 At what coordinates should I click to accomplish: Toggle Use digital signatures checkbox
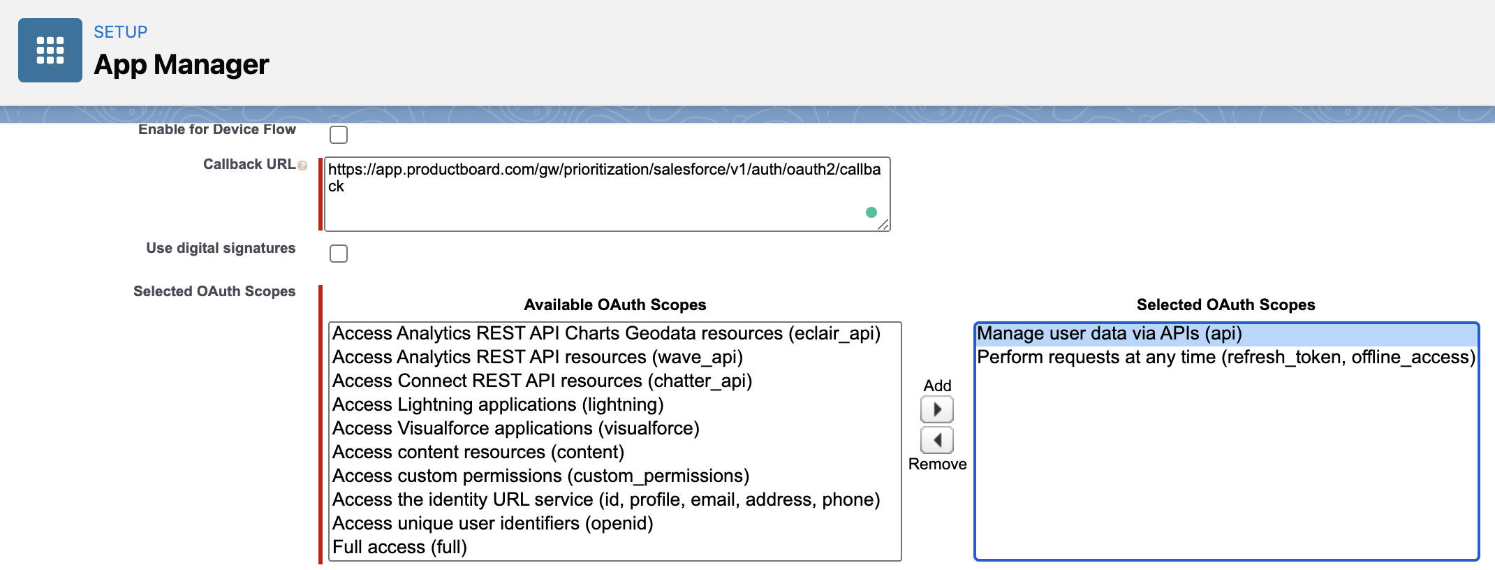point(339,253)
